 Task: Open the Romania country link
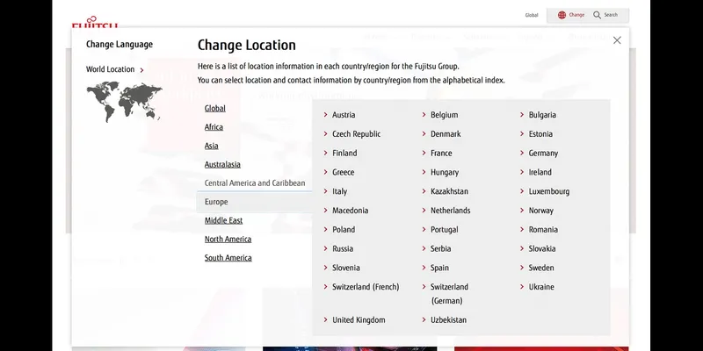click(x=543, y=230)
